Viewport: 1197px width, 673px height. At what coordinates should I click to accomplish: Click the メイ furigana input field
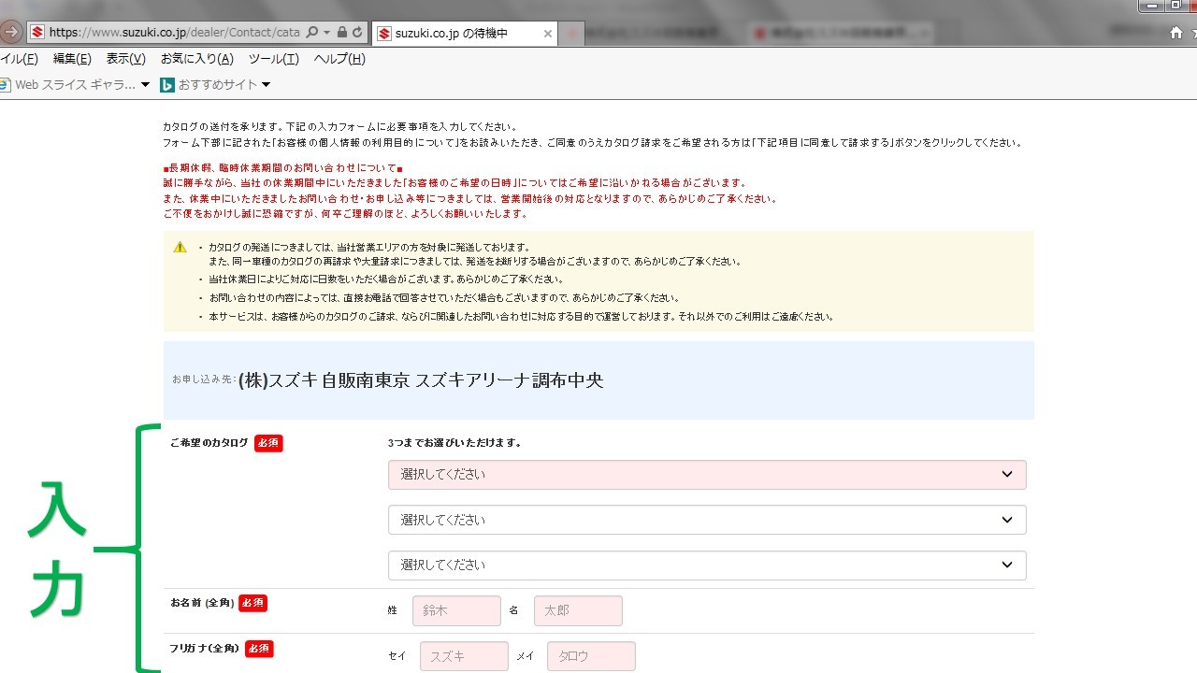591,656
